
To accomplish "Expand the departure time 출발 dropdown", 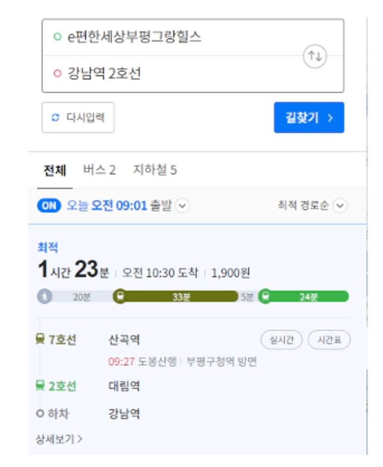I will [182, 206].
